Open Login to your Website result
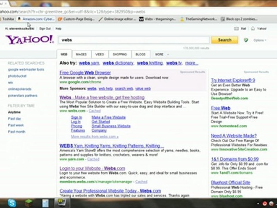The width and height of the screenshot is (277, 208). tap(92, 168)
